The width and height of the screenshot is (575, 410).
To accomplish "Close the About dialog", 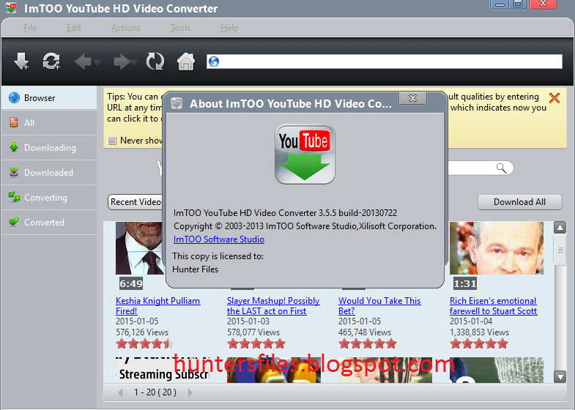I will click(x=412, y=98).
